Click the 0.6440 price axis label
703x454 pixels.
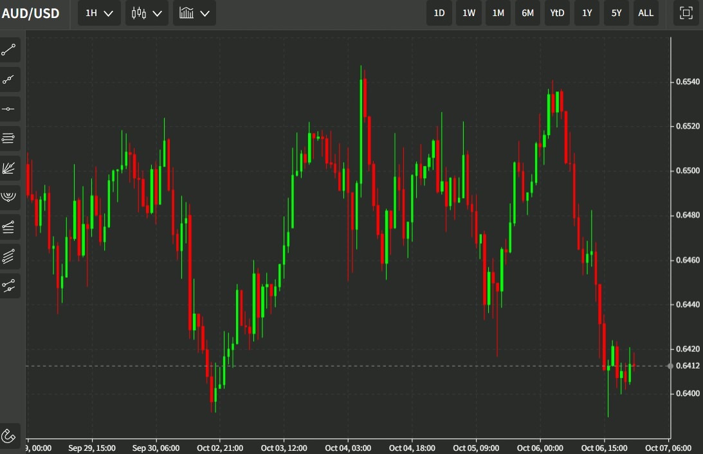[688, 304]
